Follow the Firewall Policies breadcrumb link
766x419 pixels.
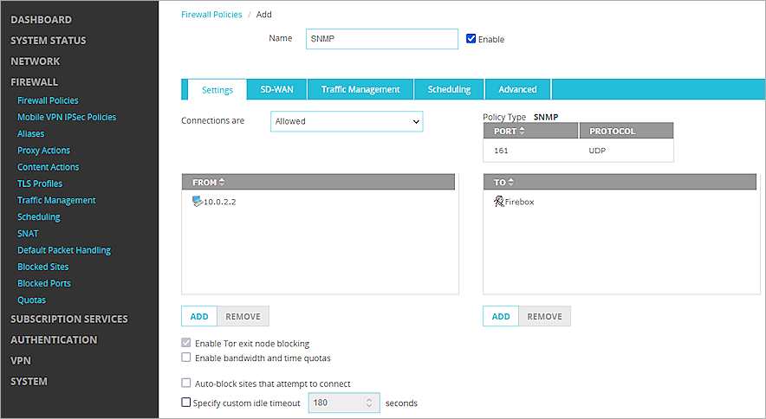click(211, 15)
